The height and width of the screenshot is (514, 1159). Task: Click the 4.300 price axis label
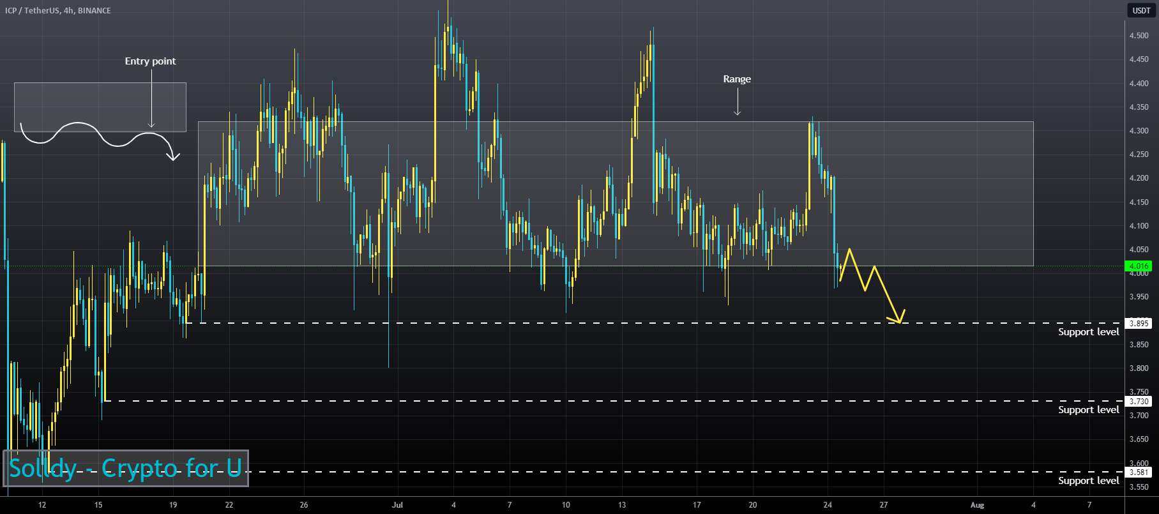[1139, 131]
